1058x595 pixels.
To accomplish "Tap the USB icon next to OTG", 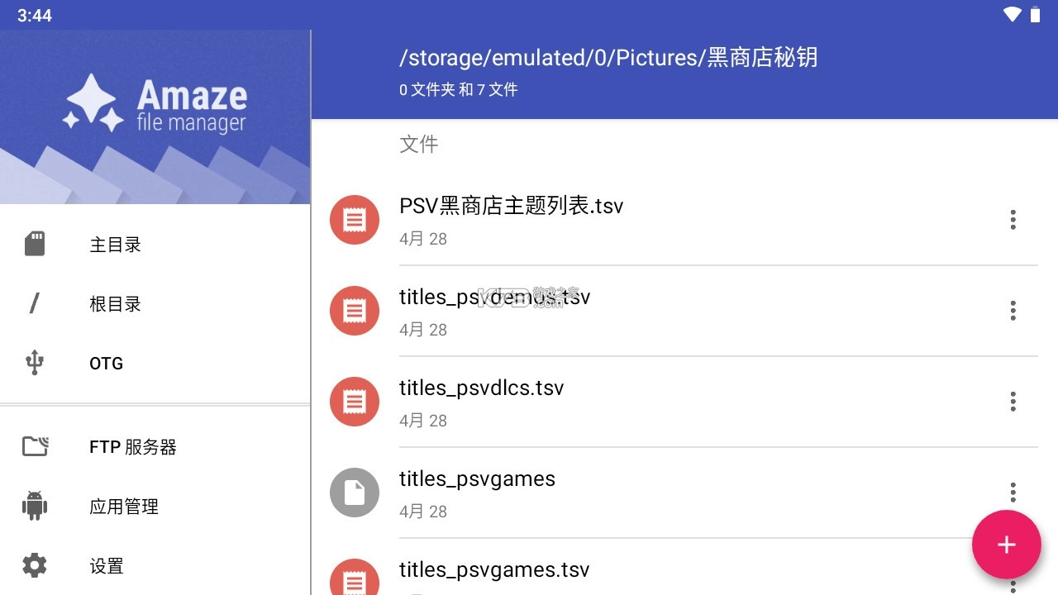I will [x=34, y=363].
